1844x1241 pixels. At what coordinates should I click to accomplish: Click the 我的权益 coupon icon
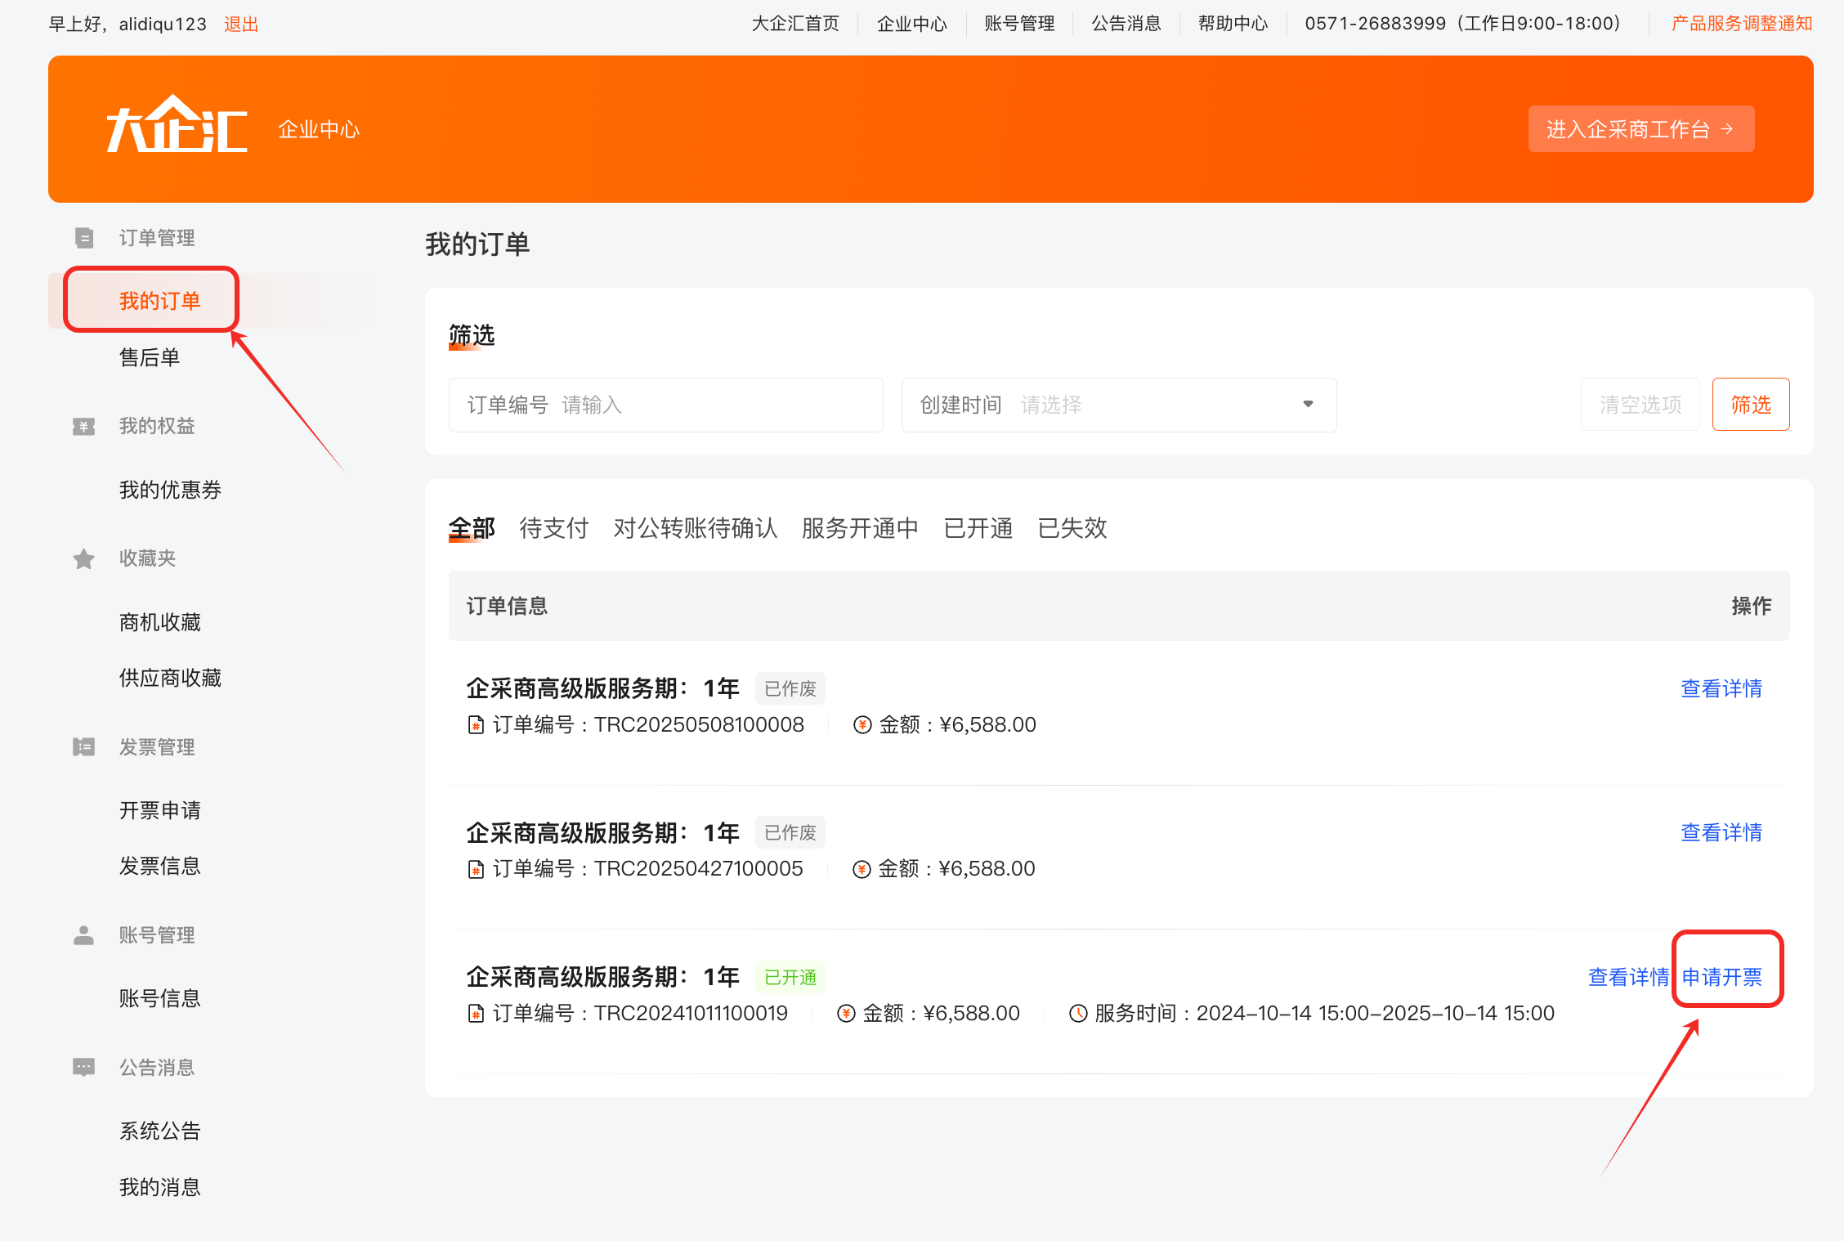(83, 426)
